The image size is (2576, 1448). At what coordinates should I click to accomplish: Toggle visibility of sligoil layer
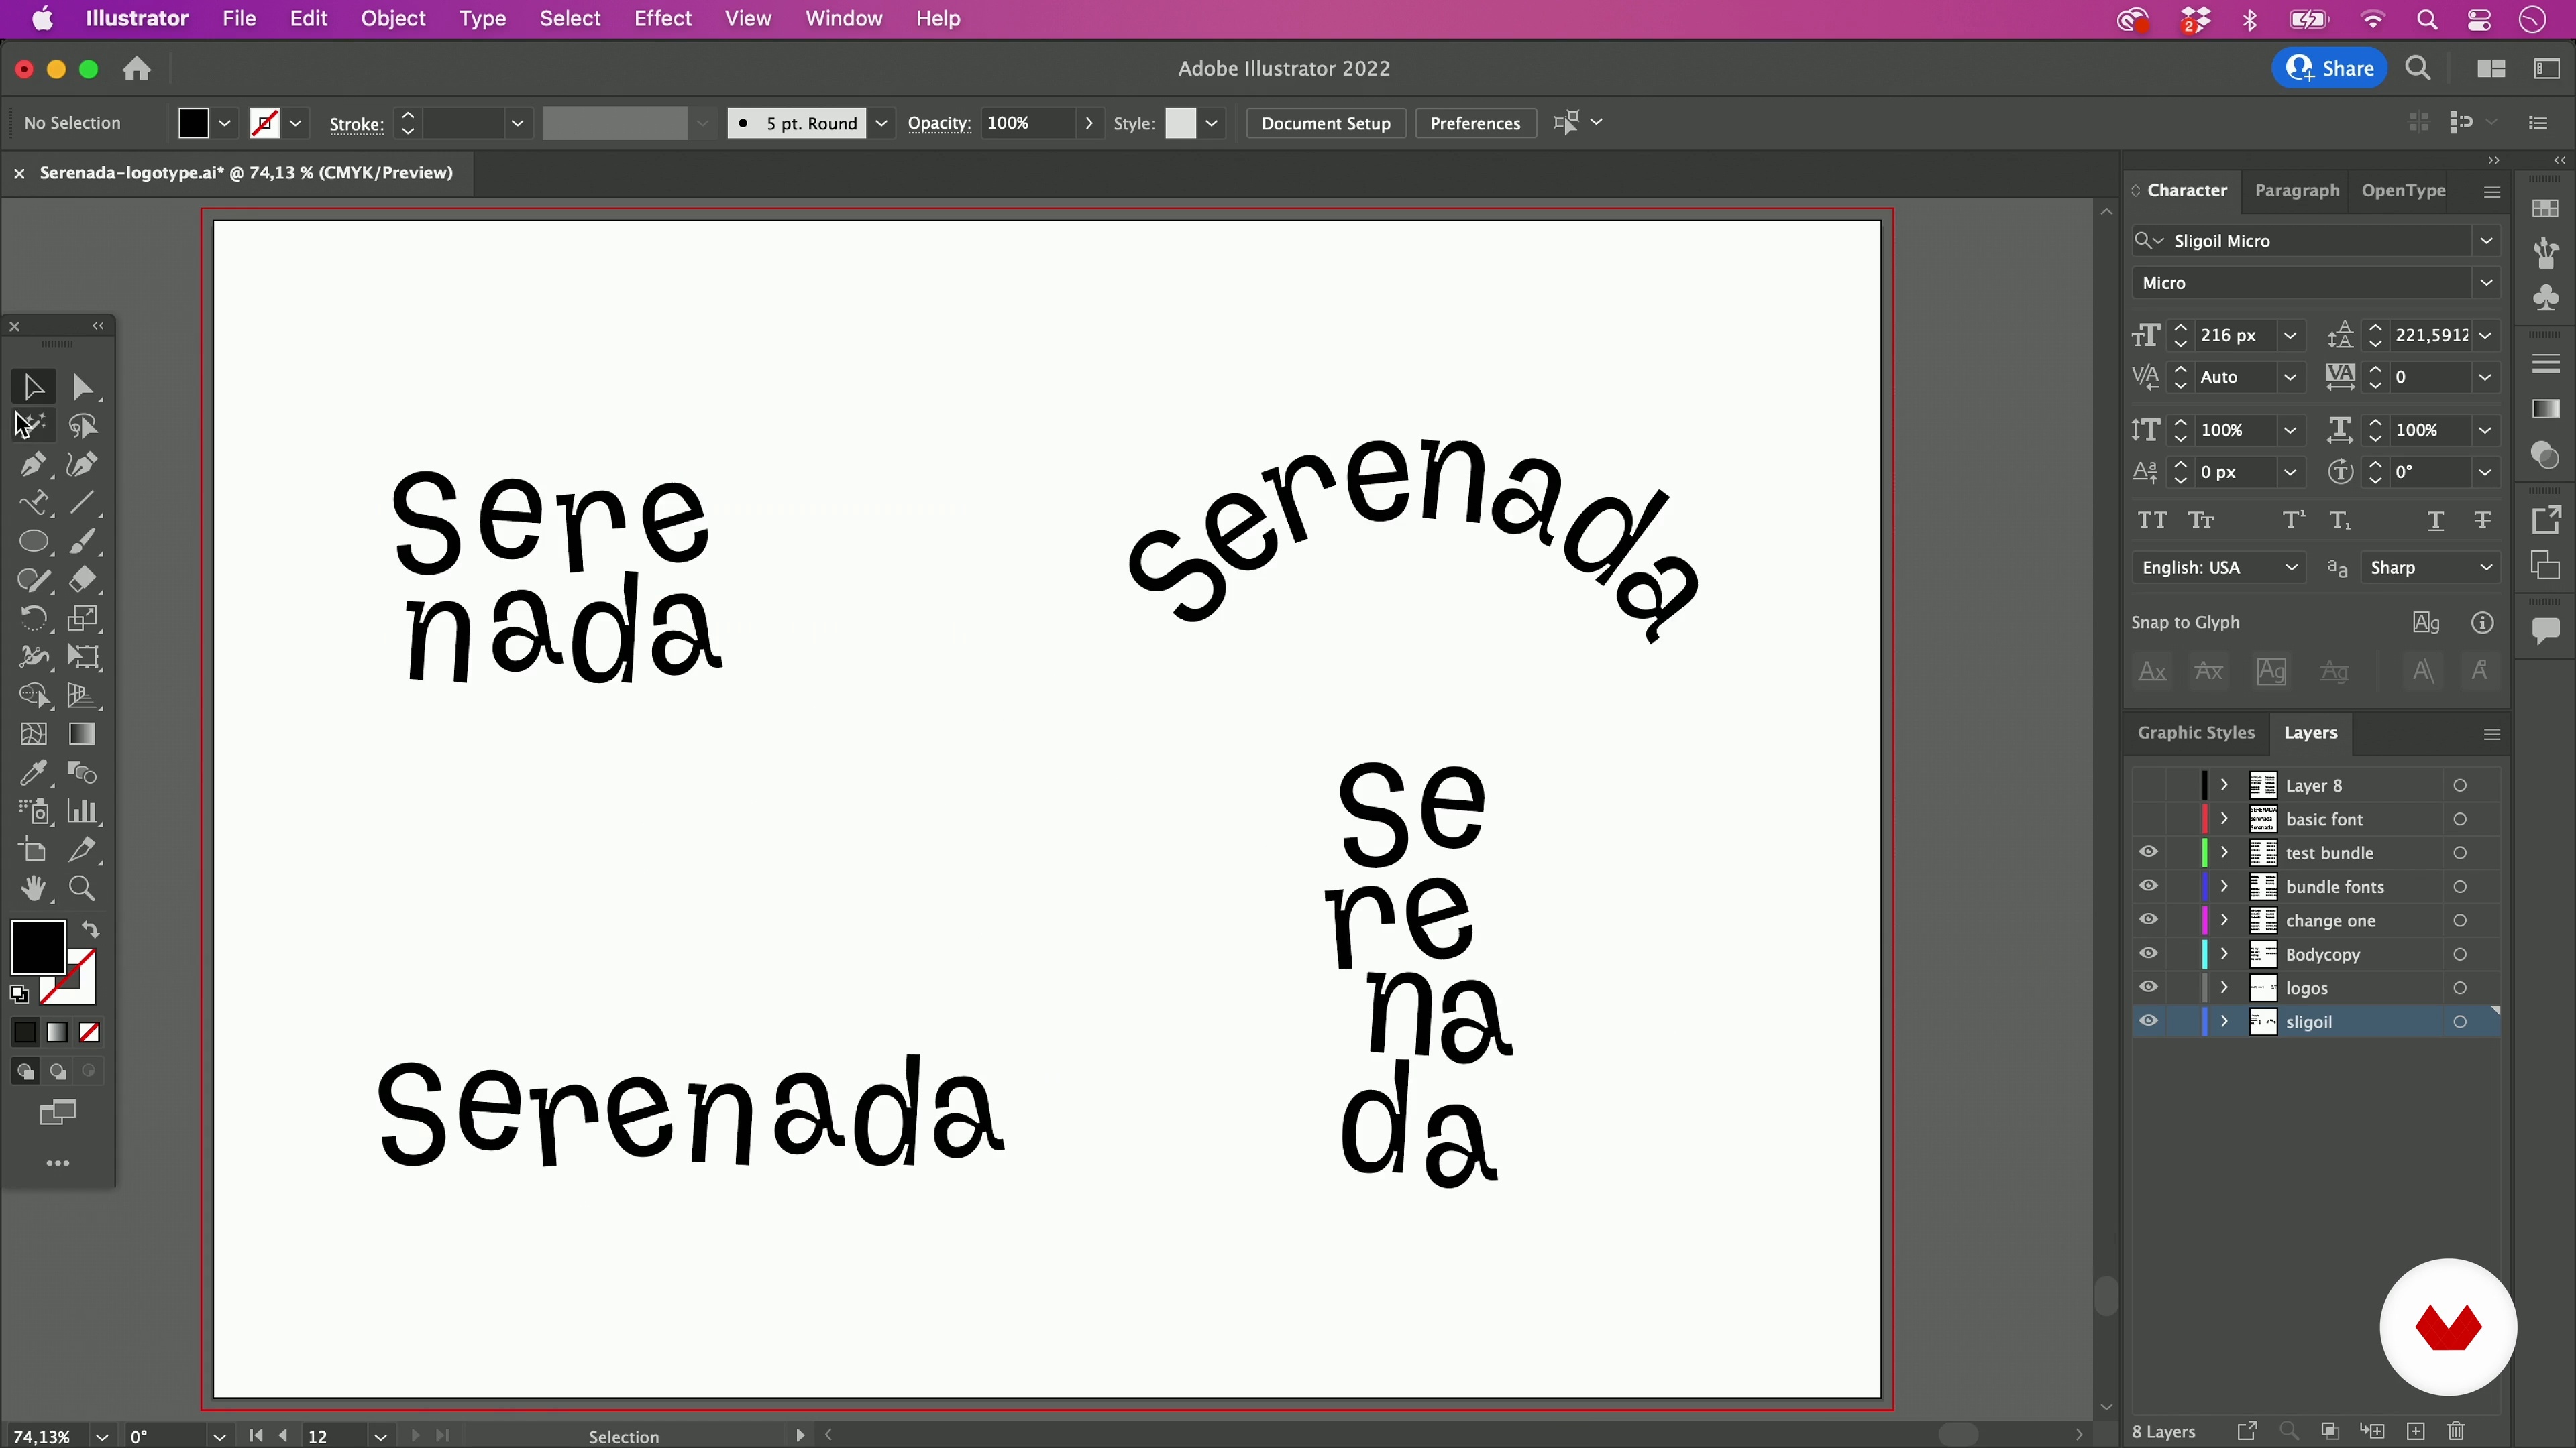(2148, 1021)
